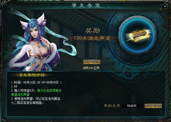The image size is (171, 122).
Task: Click the 消耗100玉帛 cost label
Action: point(91,68)
